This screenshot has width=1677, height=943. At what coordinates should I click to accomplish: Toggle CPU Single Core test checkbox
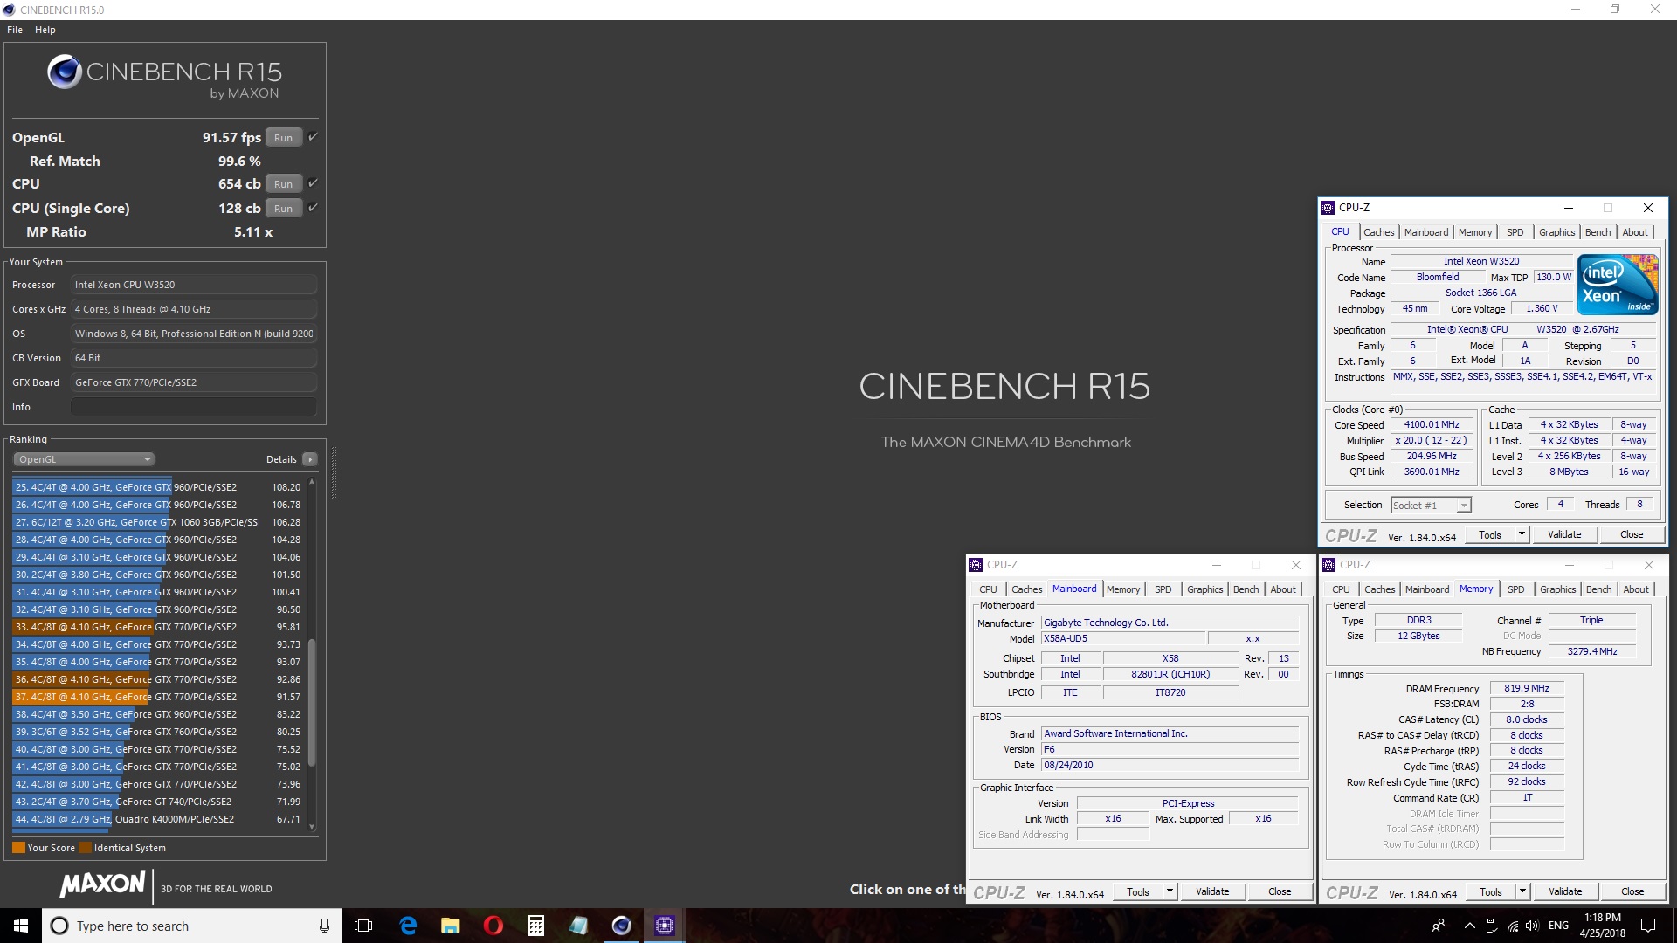[313, 208]
